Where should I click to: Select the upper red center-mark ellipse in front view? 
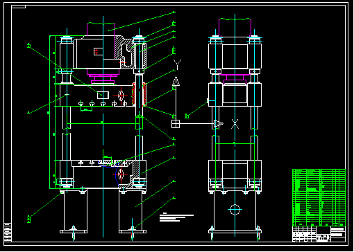(x=121, y=96)
